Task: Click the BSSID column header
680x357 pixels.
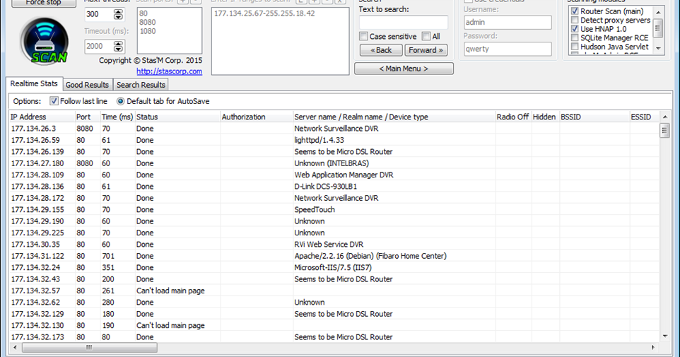Action: pos(594,117)
